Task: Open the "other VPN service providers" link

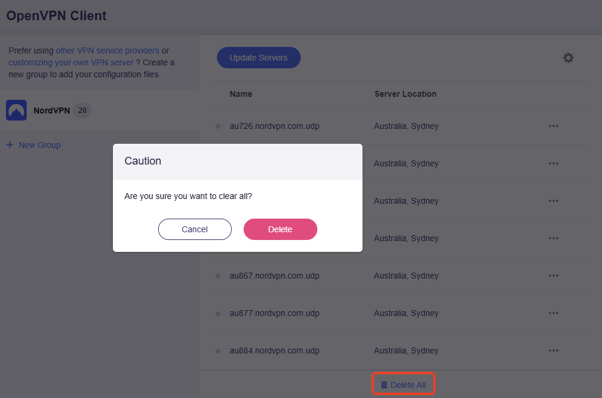Action: click(107, 50)
